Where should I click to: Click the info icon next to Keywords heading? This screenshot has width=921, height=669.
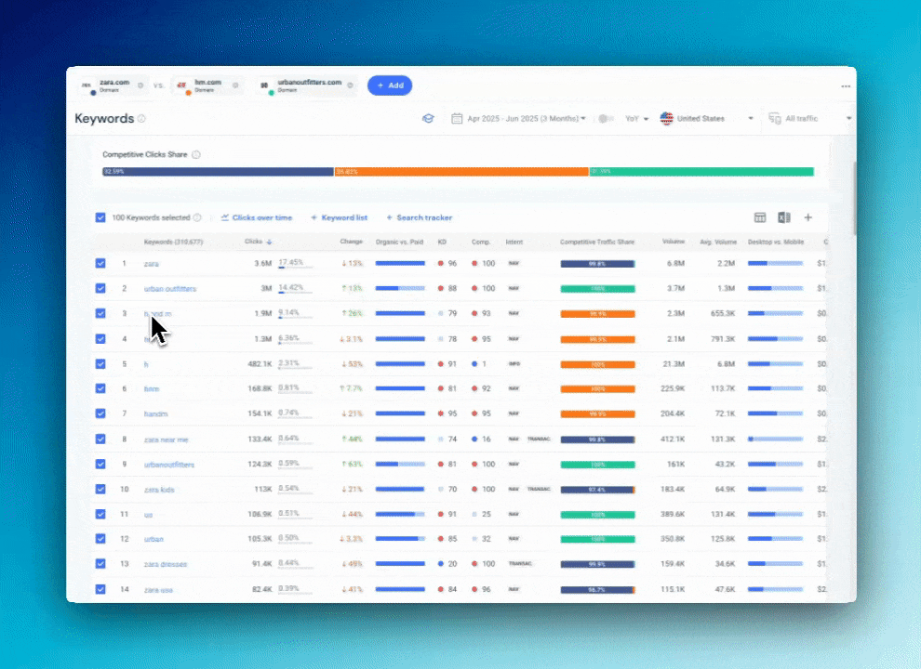141,119
